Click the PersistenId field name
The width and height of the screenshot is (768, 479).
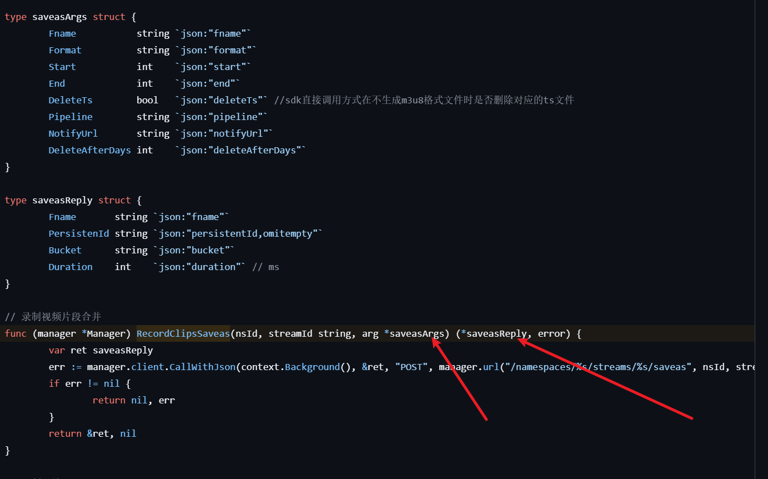pyautogui.click(x=79, y=233)
